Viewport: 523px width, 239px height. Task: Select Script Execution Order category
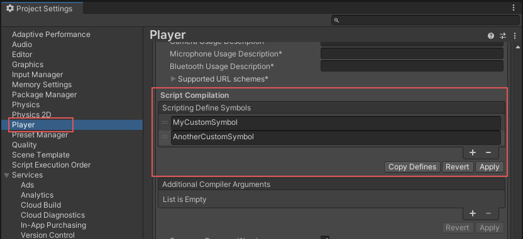[51, 165]
